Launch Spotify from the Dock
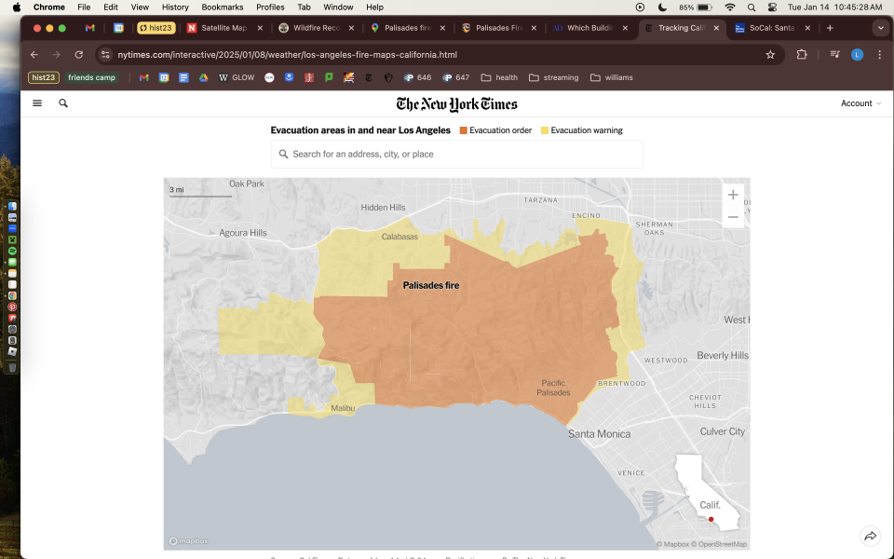Viewport: 894px width, 559px height. tap(11, 249)
